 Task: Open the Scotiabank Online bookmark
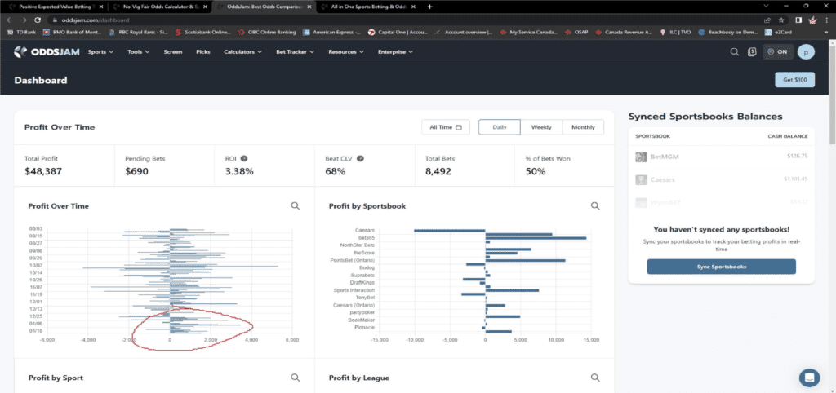(203, 32)
